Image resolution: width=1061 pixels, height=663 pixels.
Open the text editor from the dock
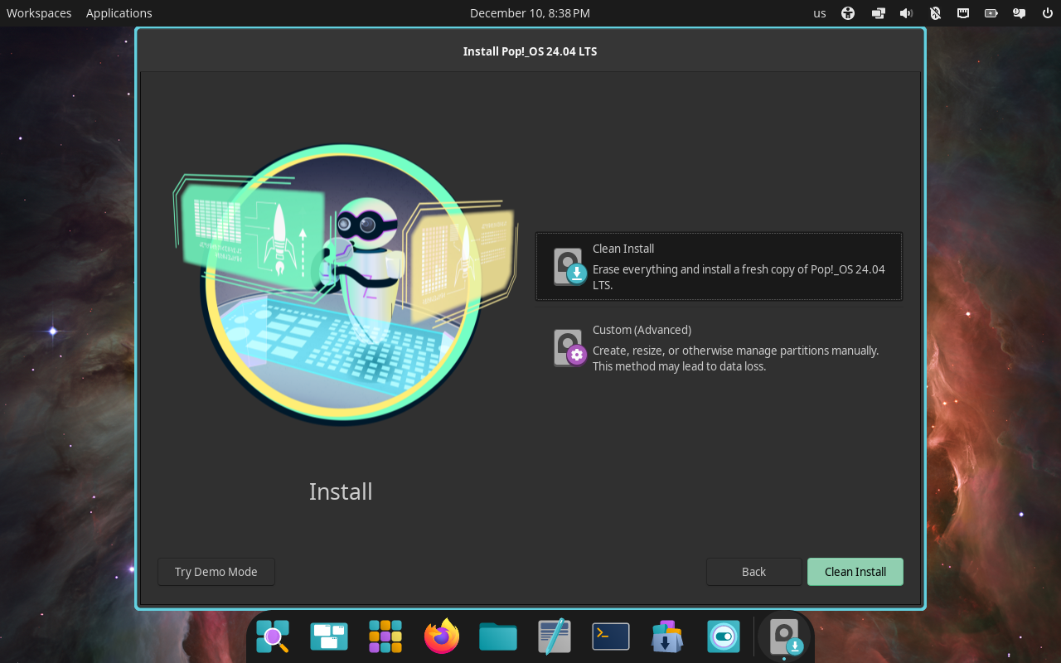pos(554,636)
